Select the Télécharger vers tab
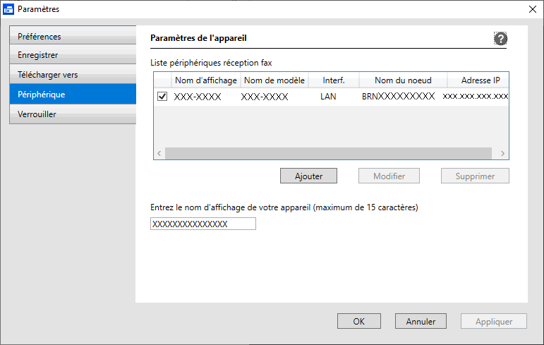The height and width of the screenshot is (345, 544). [x=73, y=75]
